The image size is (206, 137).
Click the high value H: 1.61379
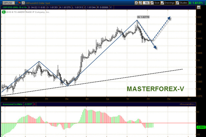(65, 7)
